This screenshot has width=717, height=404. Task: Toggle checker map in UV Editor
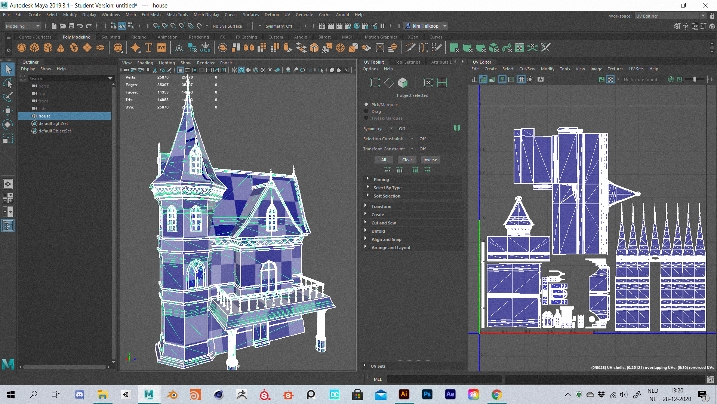click(610, 79)
